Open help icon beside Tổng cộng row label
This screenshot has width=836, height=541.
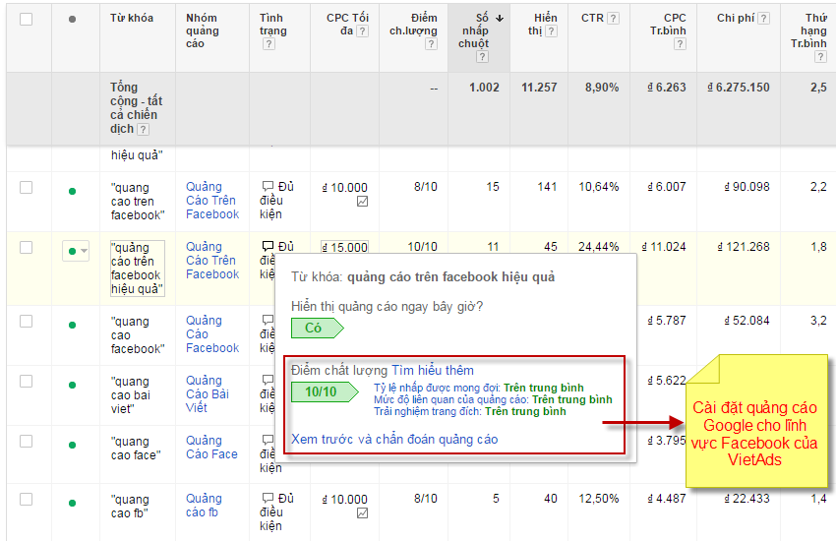[x=143, y=129]
